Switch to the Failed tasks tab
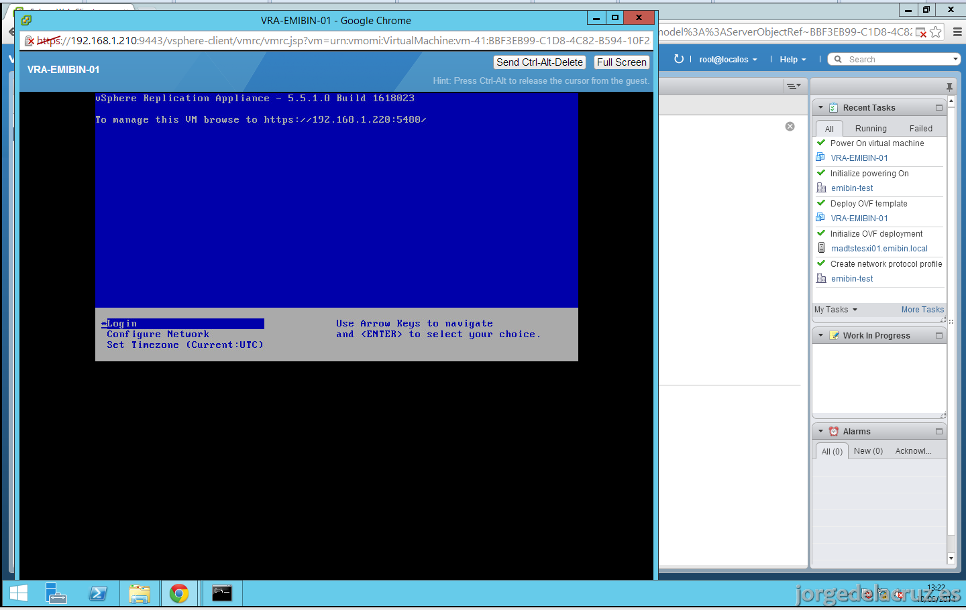 point(920,129)
